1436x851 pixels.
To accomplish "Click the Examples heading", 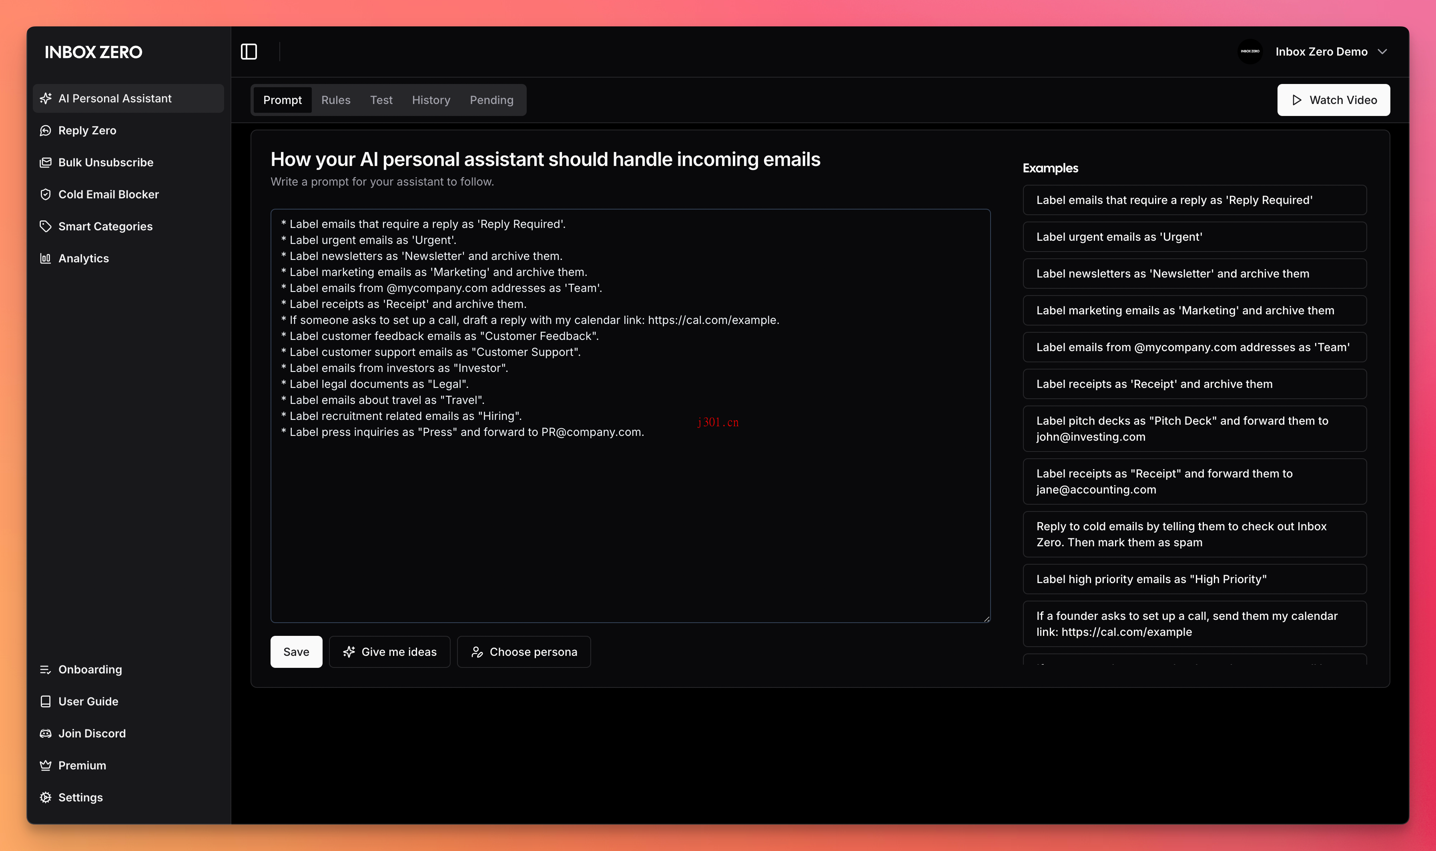I will pyautogui.click(x=1051, y=168).
